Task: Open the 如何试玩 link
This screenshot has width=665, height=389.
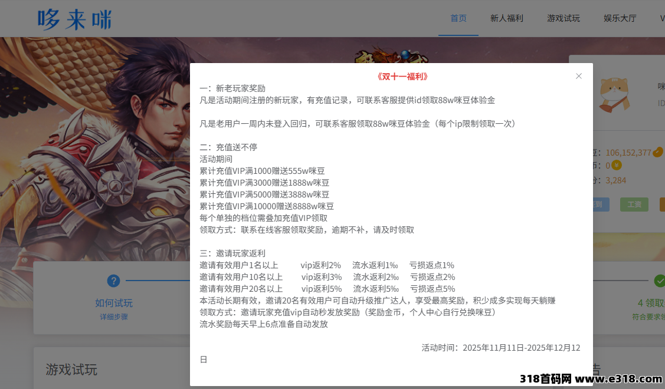Action: 114,303
